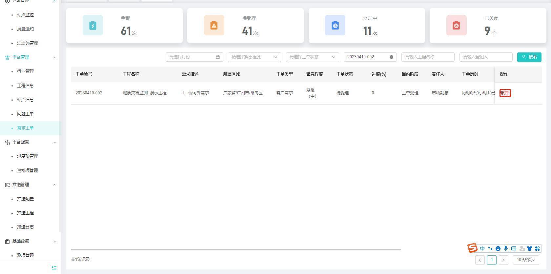Go to 站点监控 menu item
The height and width of the screenshot is (274, 551).
25,15
